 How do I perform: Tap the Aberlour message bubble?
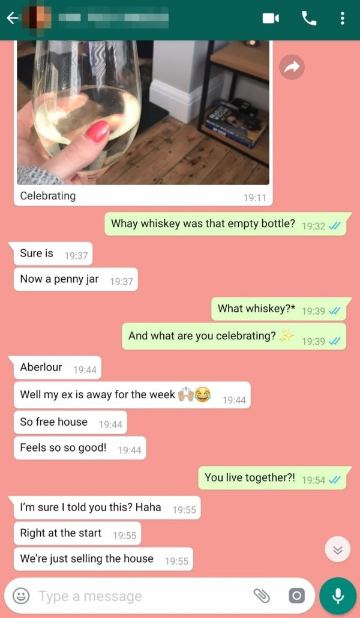(x=58, y=368)
